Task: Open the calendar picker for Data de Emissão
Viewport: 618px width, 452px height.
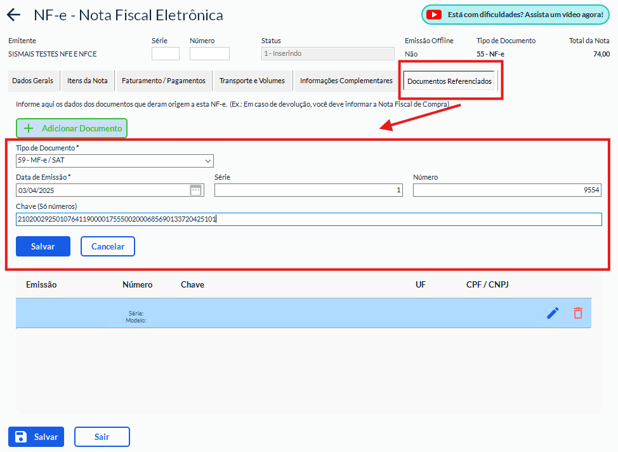Action: 196,190
